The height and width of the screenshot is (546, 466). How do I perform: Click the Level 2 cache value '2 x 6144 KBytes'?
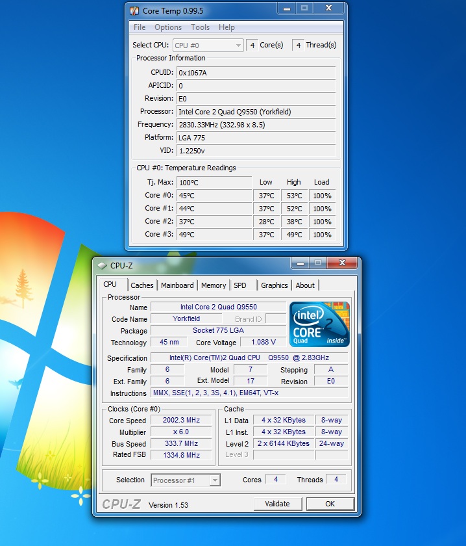pos(284,443)
